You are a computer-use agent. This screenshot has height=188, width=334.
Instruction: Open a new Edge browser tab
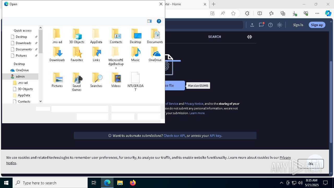[213, 4]
